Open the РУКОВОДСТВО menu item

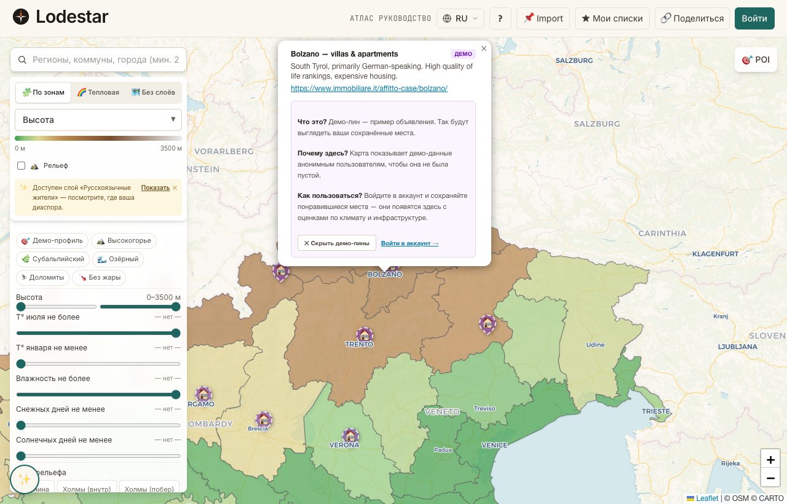click(x=405, y=18)
